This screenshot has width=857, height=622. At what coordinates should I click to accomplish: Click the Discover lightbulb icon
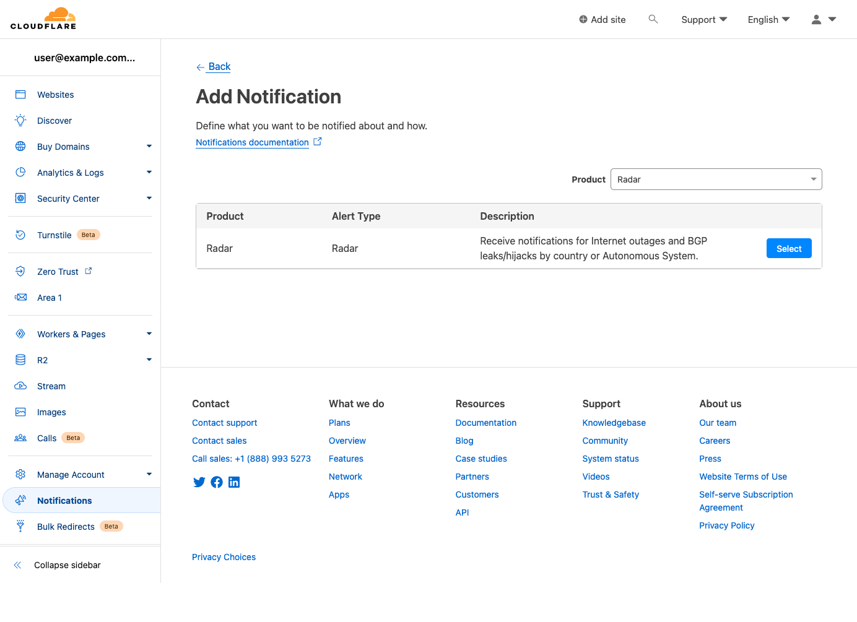tap(20, 121)
